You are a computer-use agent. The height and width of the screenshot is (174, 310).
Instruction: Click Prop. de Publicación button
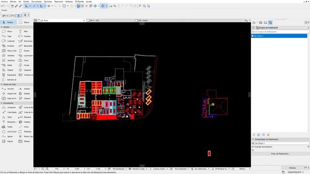(x=280, y=154)
